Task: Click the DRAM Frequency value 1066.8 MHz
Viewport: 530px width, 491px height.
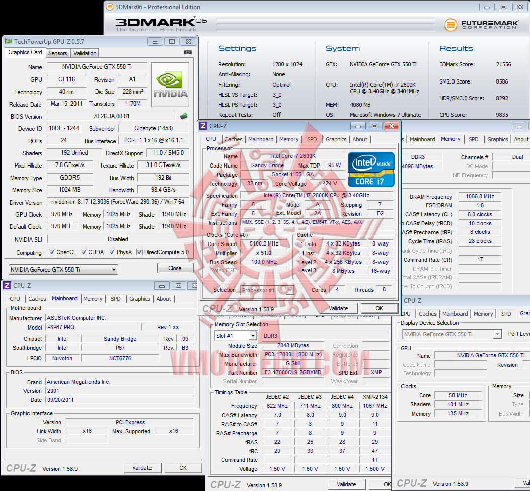Action: tap(480, 196)
